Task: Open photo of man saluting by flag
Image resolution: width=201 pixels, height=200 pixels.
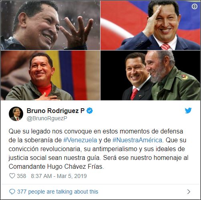Action: (151, 25)
